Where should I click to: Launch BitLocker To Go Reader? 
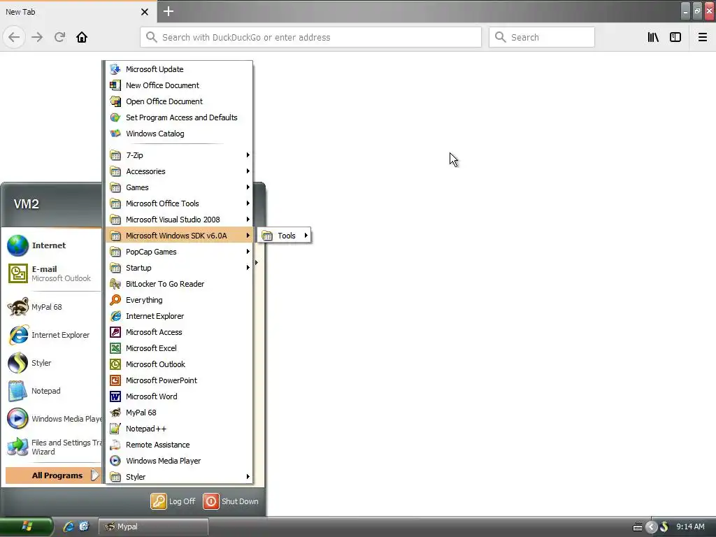point(179,284)
